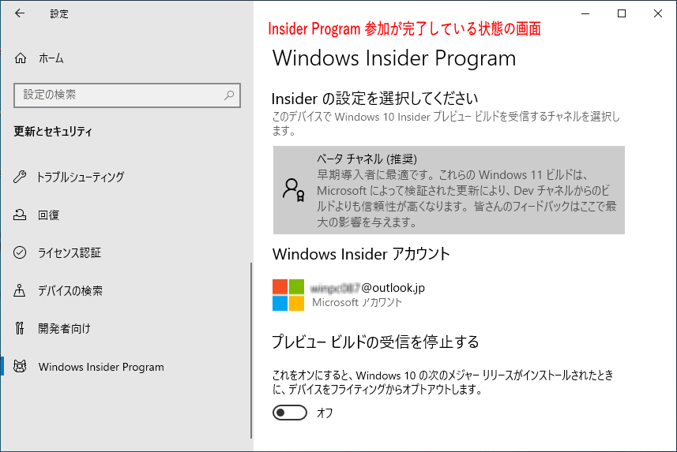Click the プレビュー ビルドの受信を停止する heading

376,342
